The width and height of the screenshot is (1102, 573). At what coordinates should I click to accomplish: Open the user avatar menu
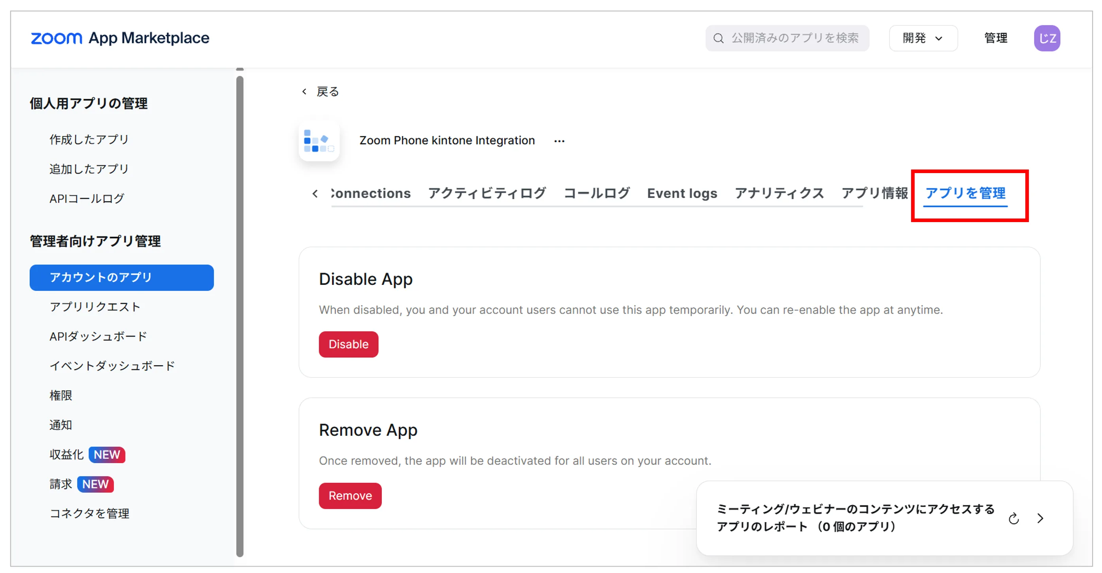[1046, 38]
